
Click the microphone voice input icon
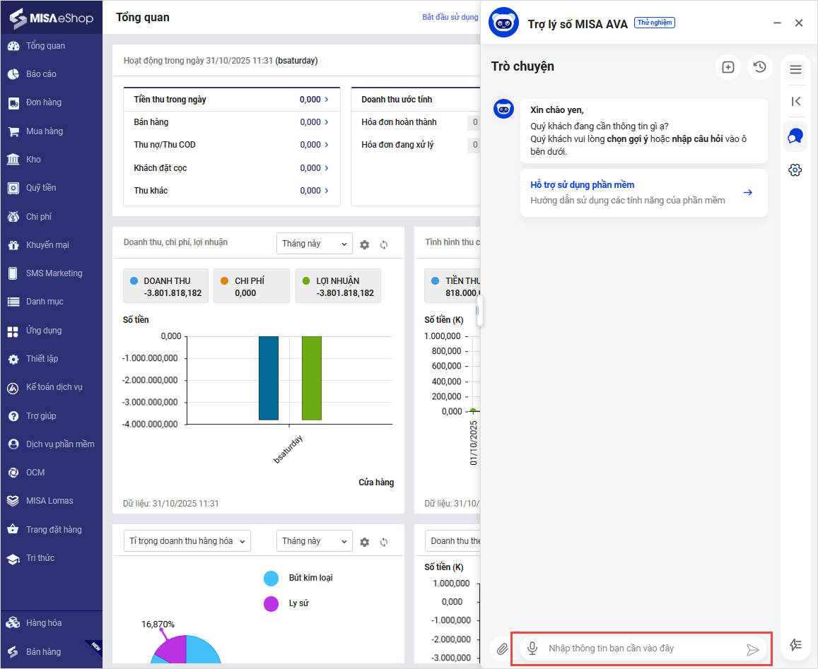pos(532,649)
